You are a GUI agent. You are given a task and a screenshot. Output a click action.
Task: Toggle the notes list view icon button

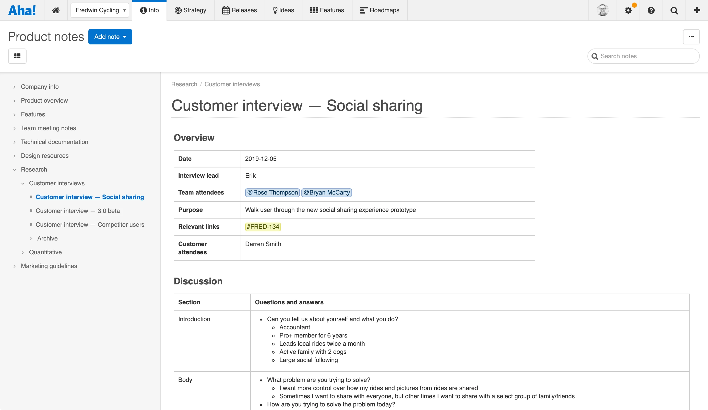pyautogui.click(x=17, y=56)
